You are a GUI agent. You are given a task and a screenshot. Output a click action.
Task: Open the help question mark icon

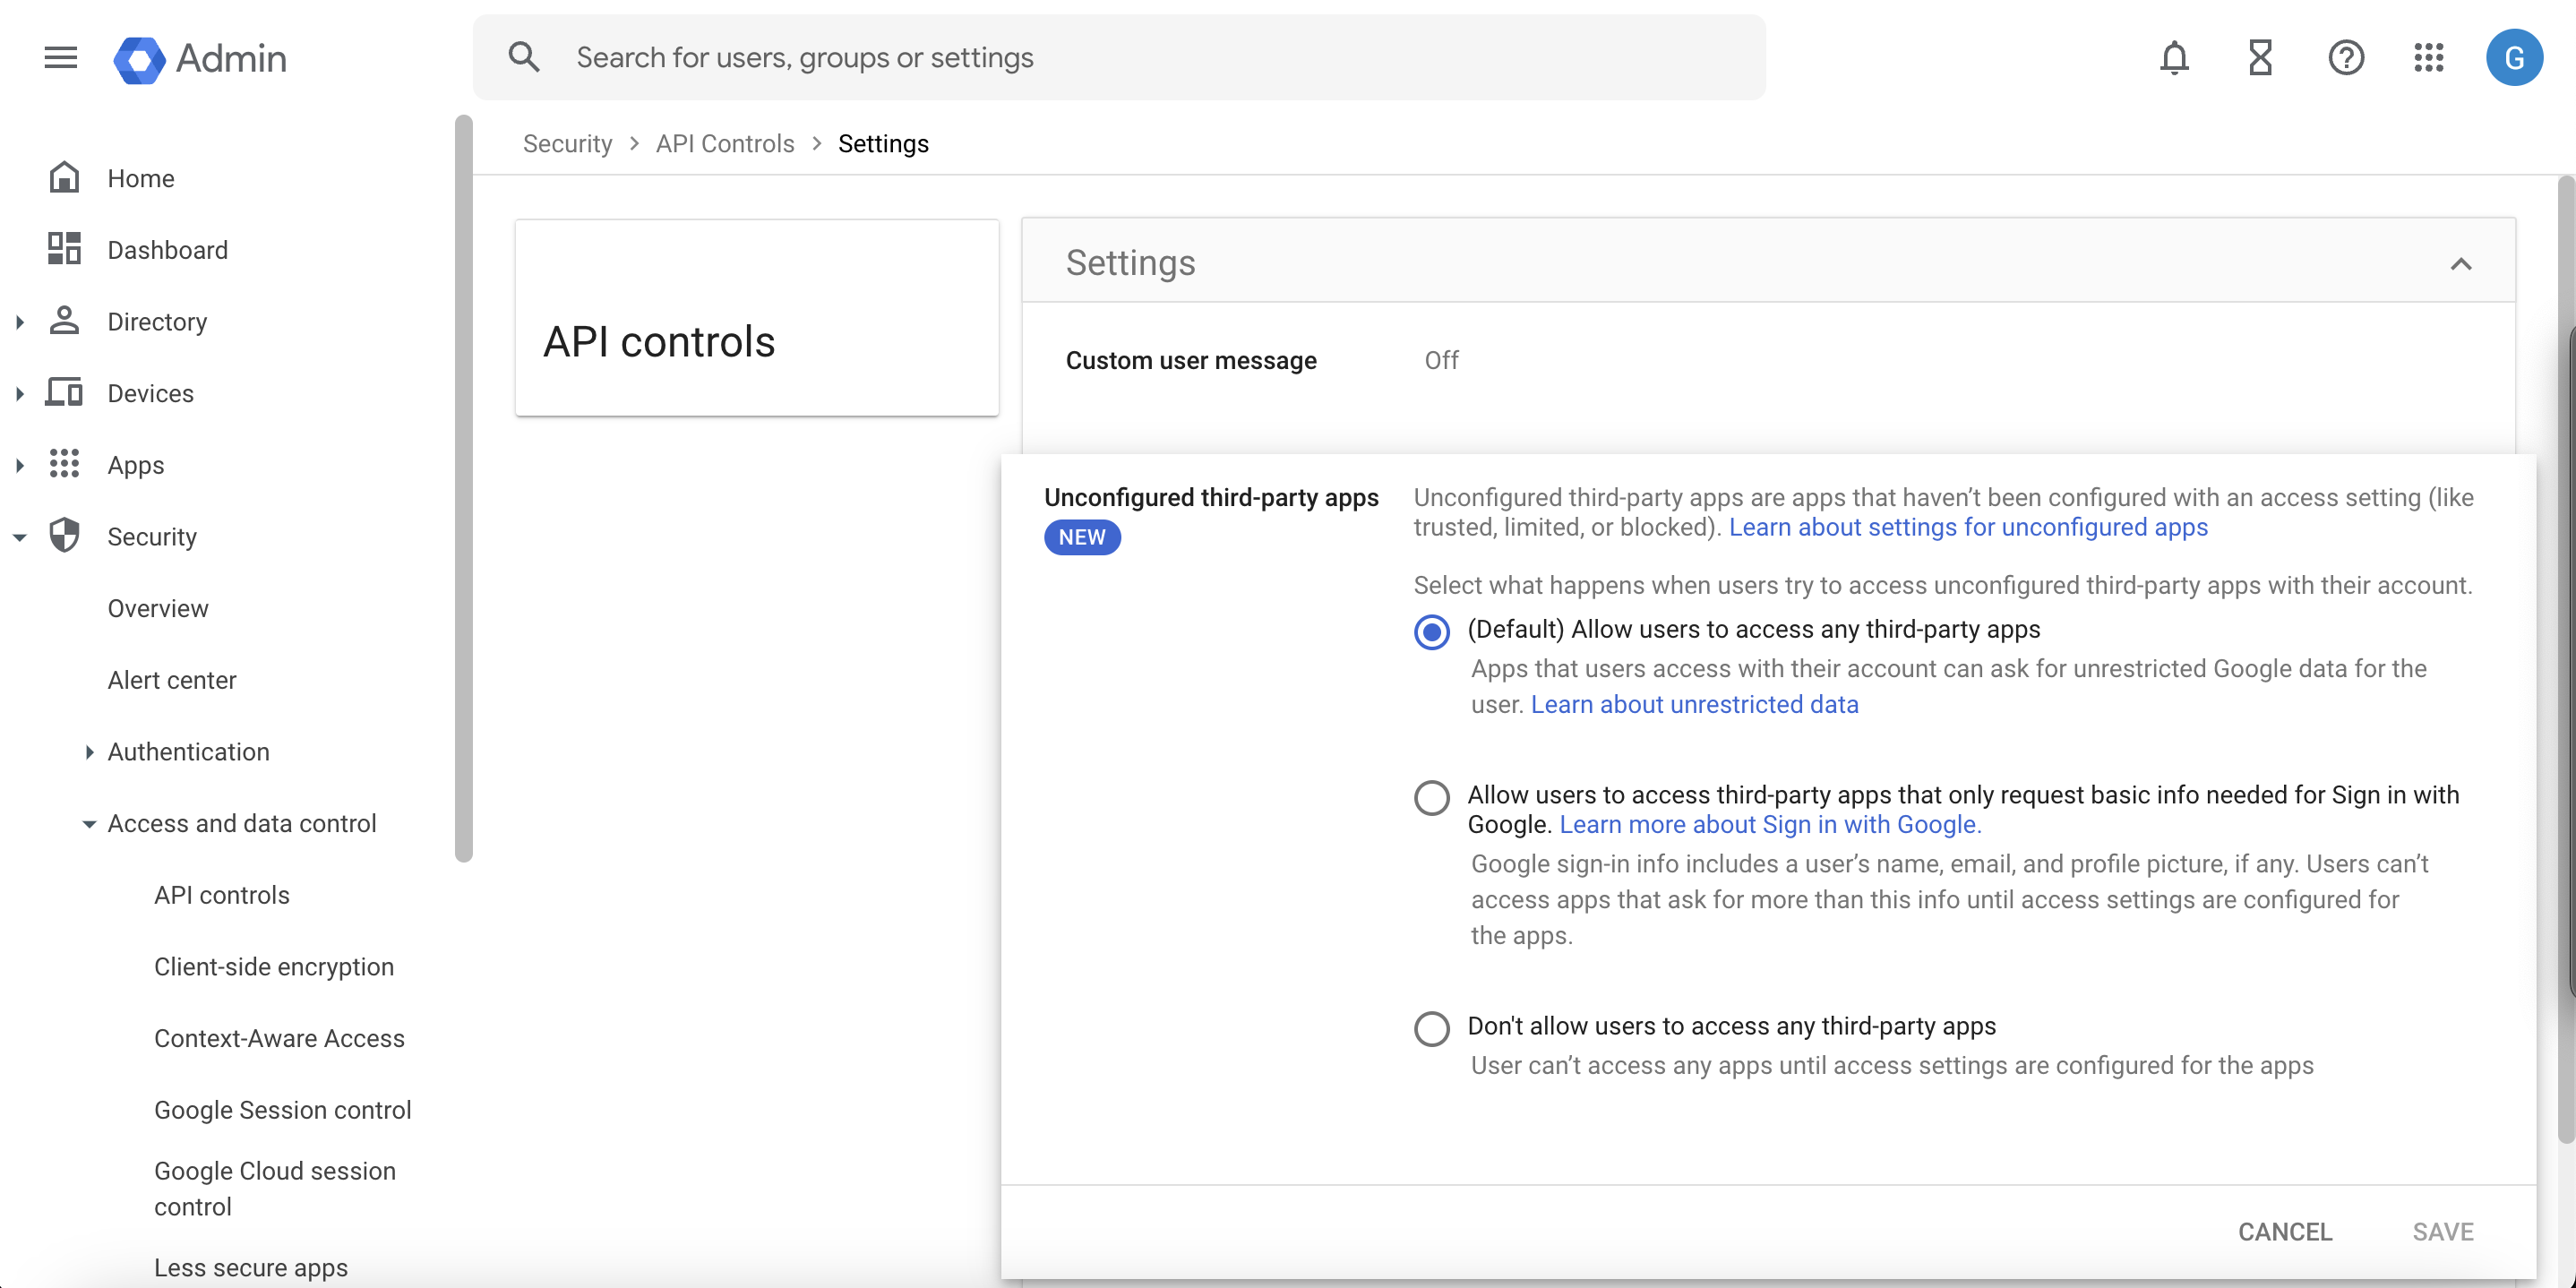[x=2346, y=58]
